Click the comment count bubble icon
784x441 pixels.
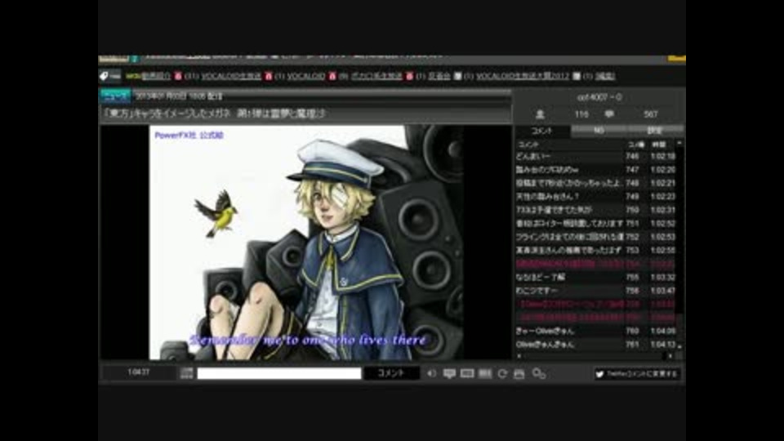609,114
